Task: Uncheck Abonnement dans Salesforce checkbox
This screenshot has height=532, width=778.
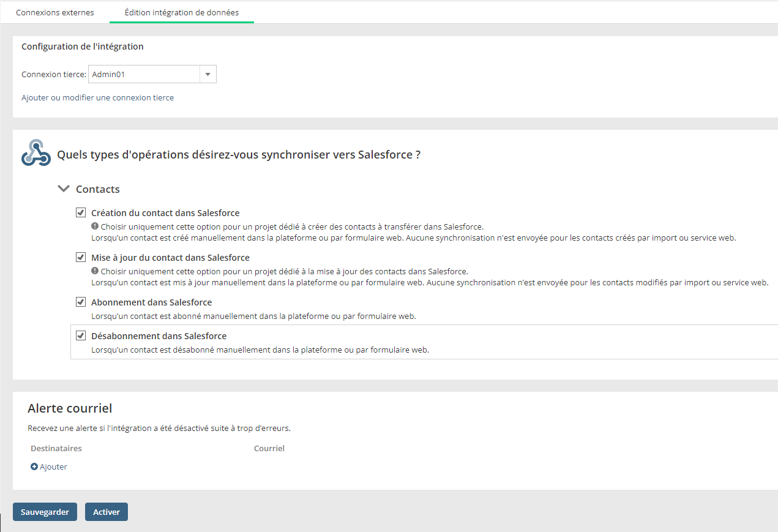Action: click(x=80, y=302)
